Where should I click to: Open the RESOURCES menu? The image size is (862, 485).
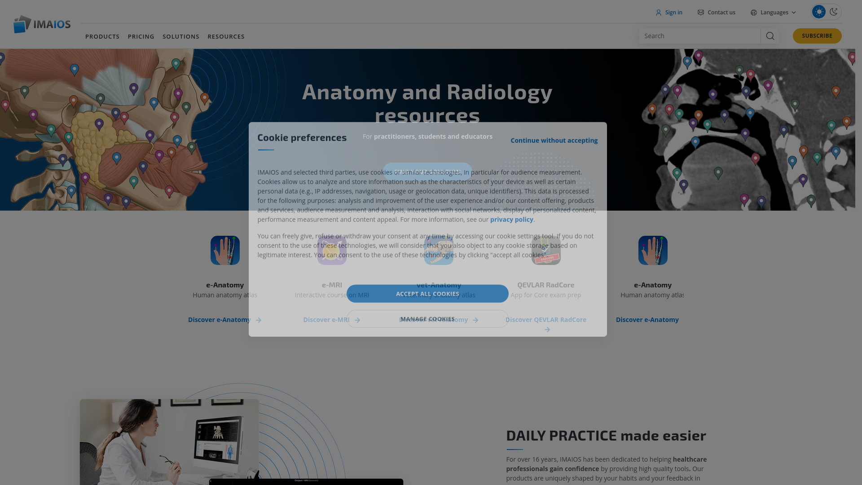click(x=226, y=36)
